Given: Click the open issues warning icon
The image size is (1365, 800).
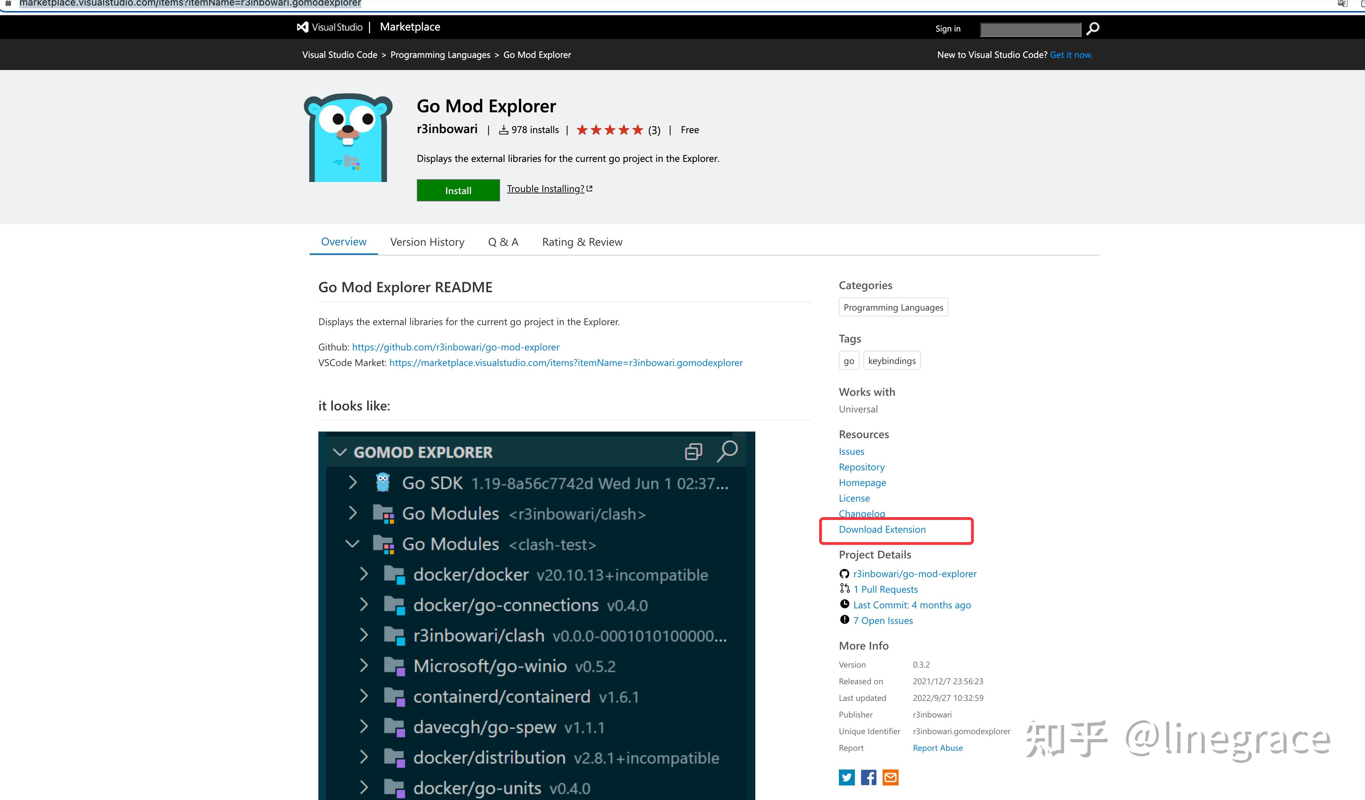Looking at the screenshot, I should tap(844, 620).
